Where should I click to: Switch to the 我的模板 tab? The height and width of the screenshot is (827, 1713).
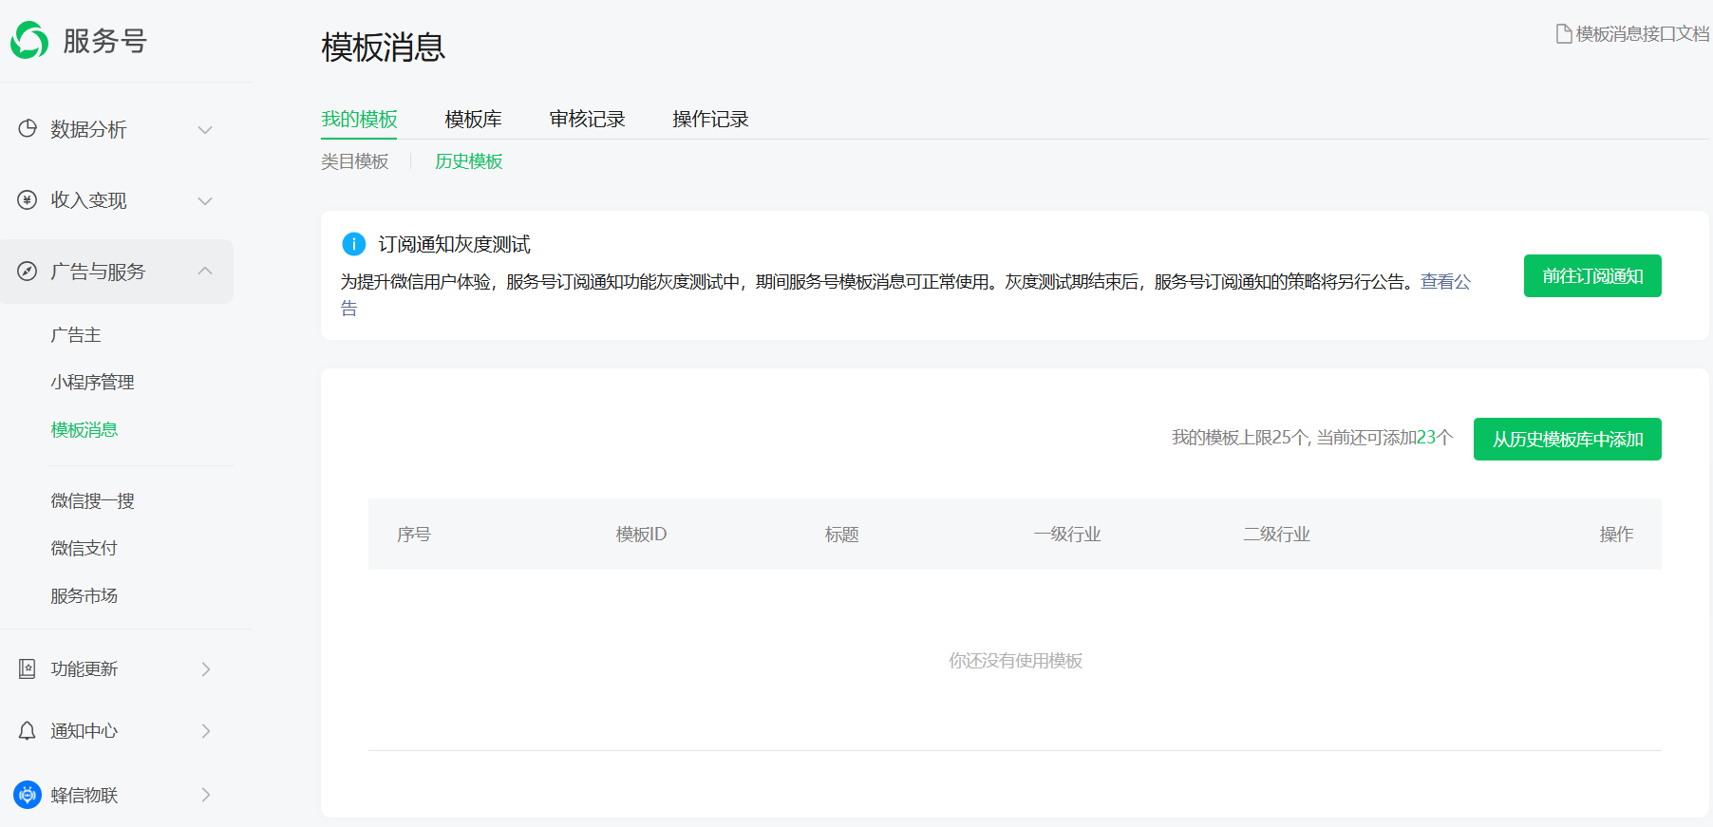pos(359,119)
